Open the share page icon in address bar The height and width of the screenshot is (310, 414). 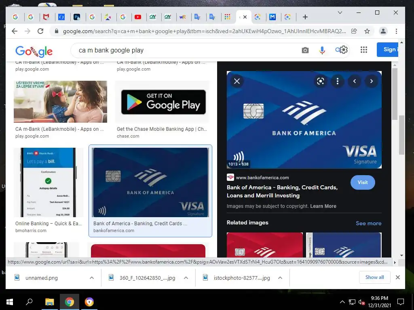point(354,31)
